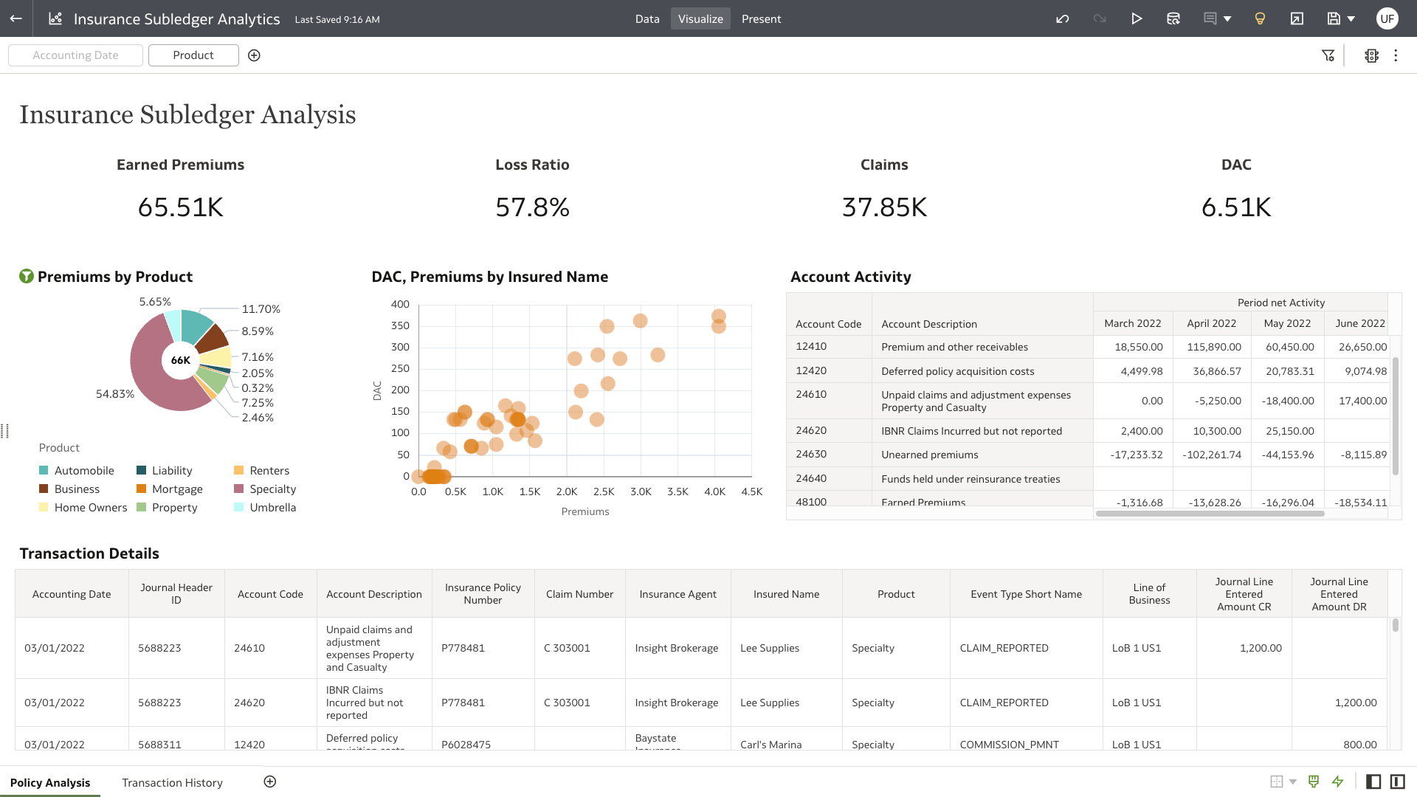Open the filter bar icon
Screen dimensions: 1417x797
1328,55
